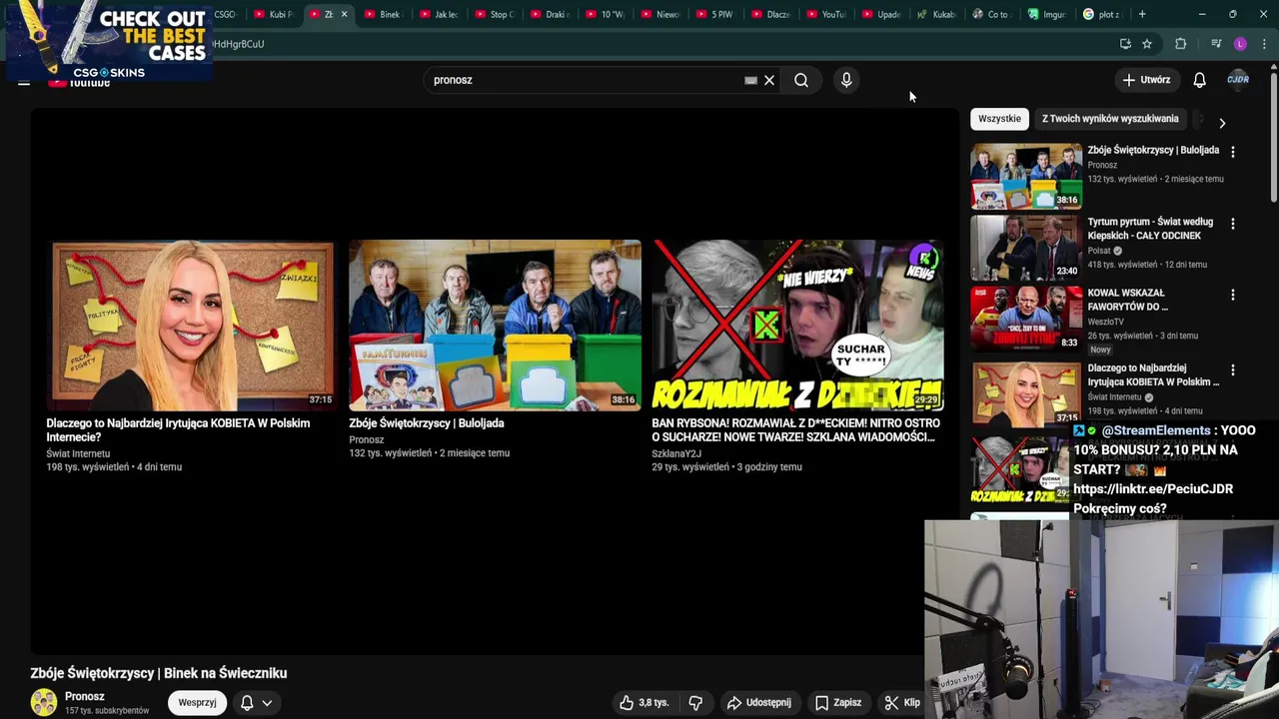Open notification bell dropdown for Pronosz
Image resolution: width=1279 pixels, height=719 pixels.
click(x=256, y=702)
